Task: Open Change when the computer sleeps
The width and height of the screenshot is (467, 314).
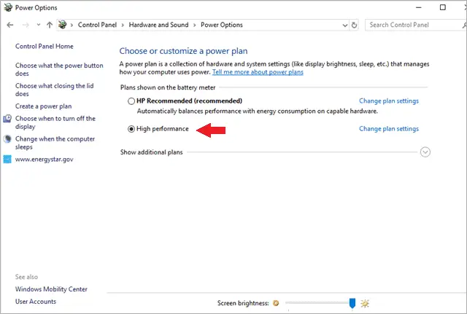Action: 55,143
